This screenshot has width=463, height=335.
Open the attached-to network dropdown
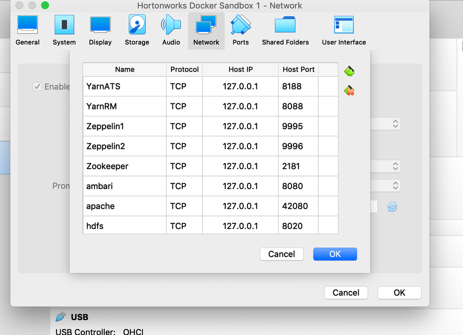tap(394, 124)
